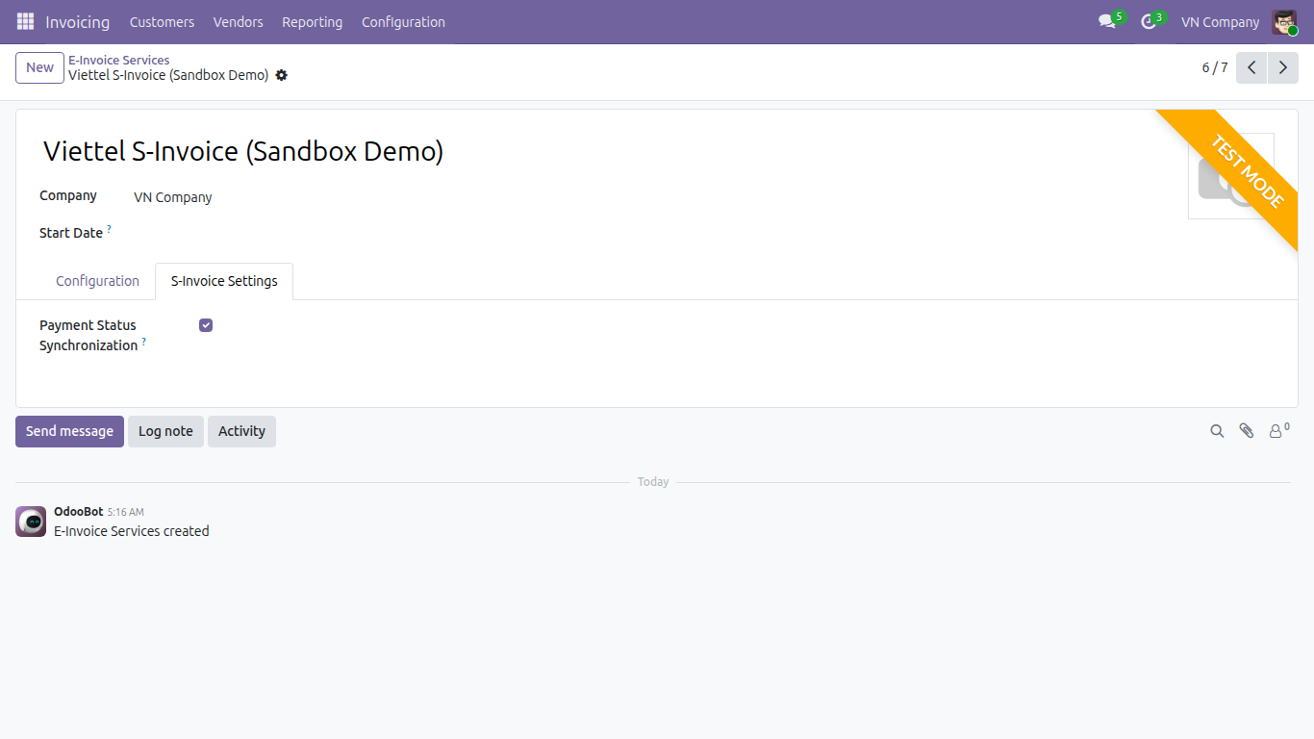Image resolution: width=1314 pixels, height=739 pixels.
Task: Uncheck Payment Status Synchronization checkbox
Action: pyautogui.click(x=206, y=325)
